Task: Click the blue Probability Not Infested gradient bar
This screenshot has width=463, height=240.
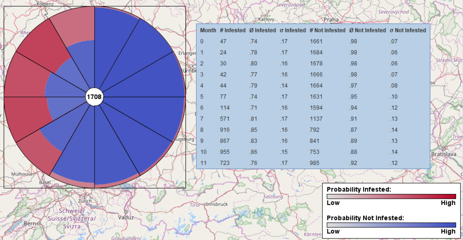Action: [391, 225]
